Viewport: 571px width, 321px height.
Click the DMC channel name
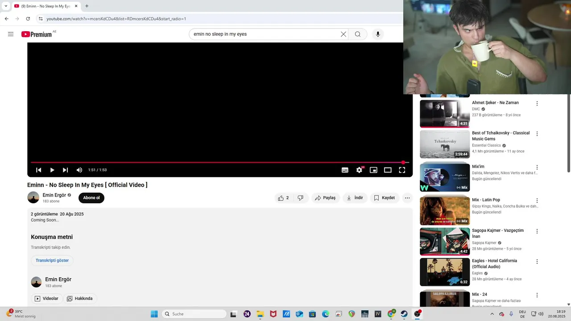point(476,109)
